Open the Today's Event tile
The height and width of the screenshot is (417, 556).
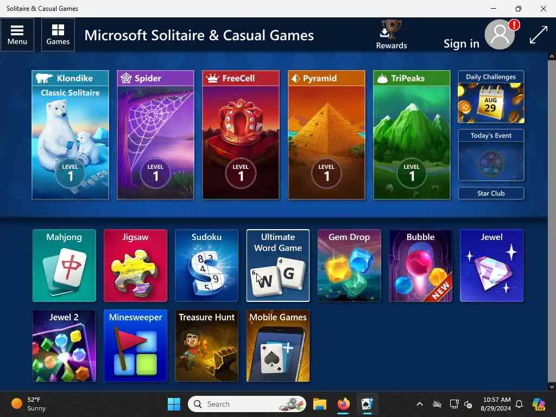tap(491, 155)
